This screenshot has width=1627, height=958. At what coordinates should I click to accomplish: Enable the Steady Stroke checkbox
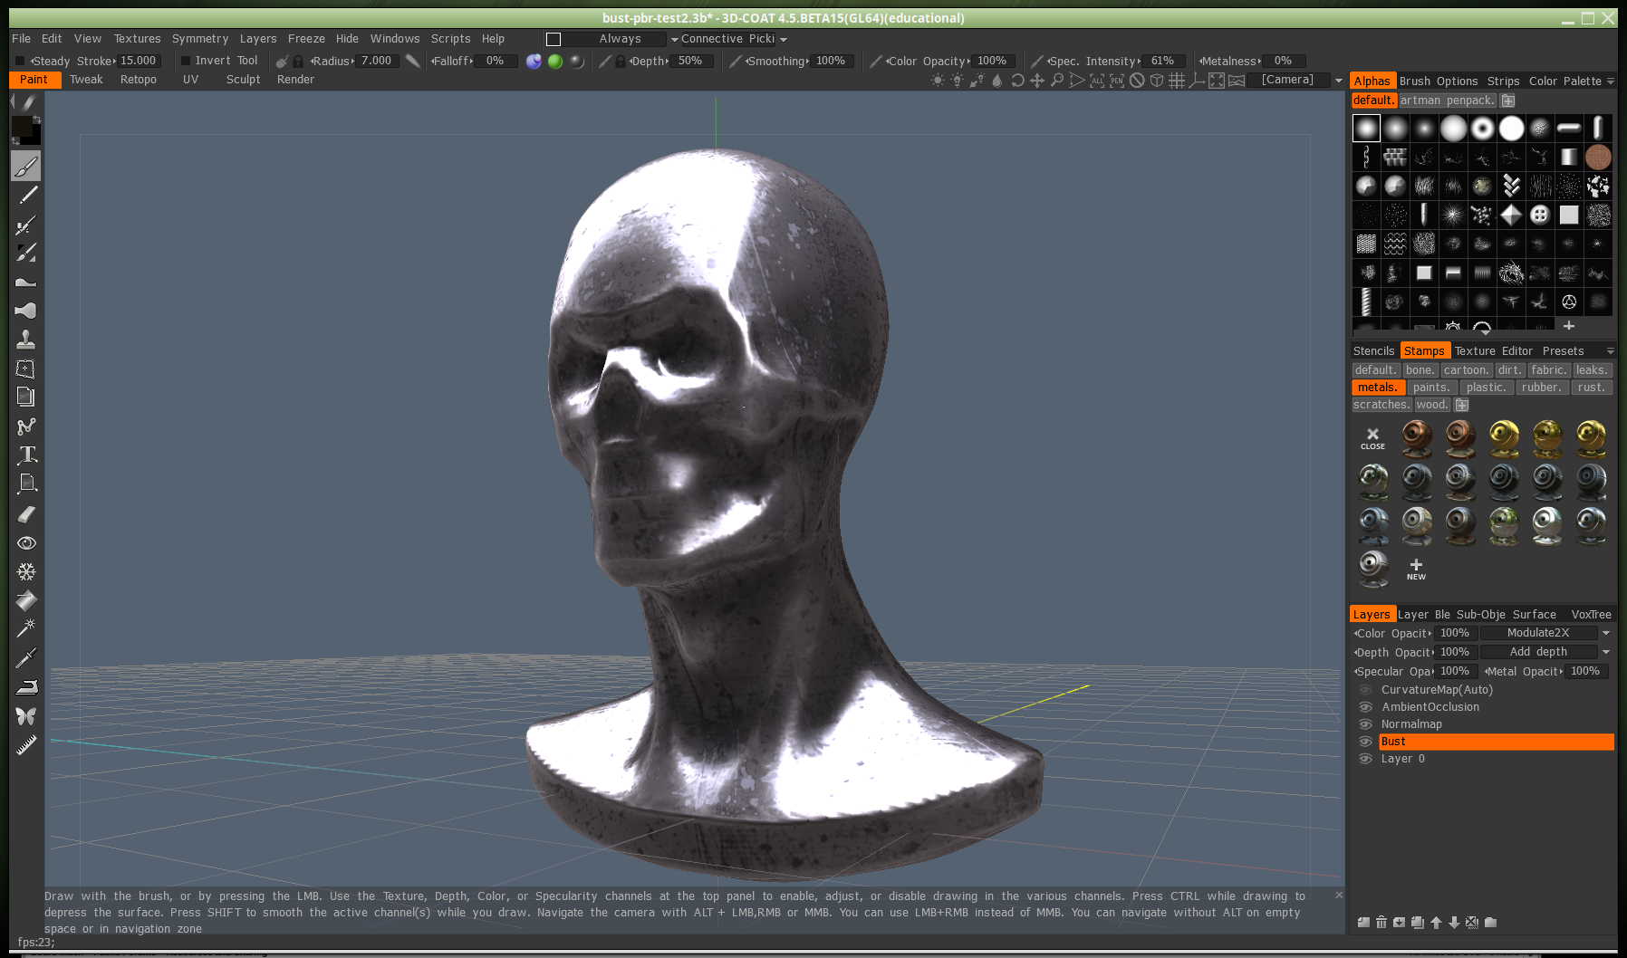point(20,61)
